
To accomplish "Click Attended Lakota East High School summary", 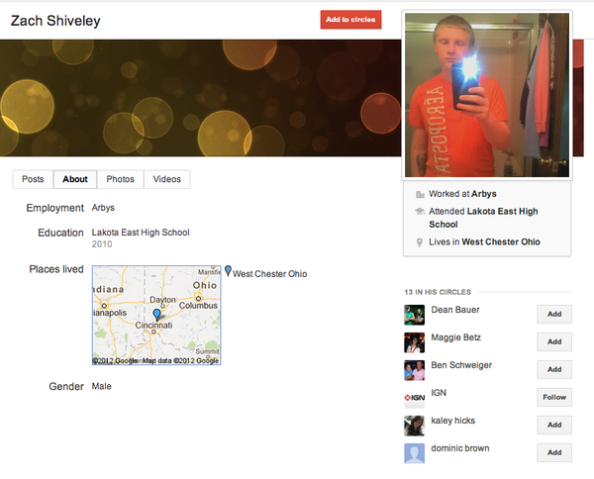I will tap(483, 218).
